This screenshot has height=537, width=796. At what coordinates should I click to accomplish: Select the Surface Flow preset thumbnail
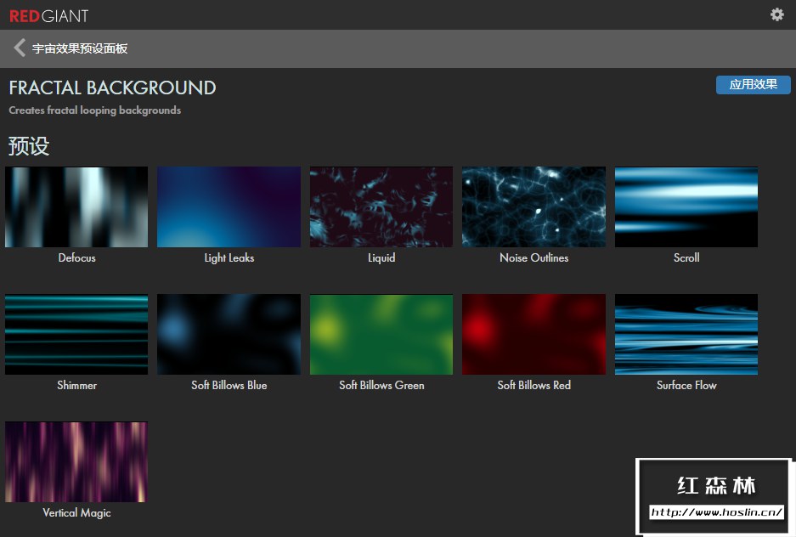[x=686, y=335]
